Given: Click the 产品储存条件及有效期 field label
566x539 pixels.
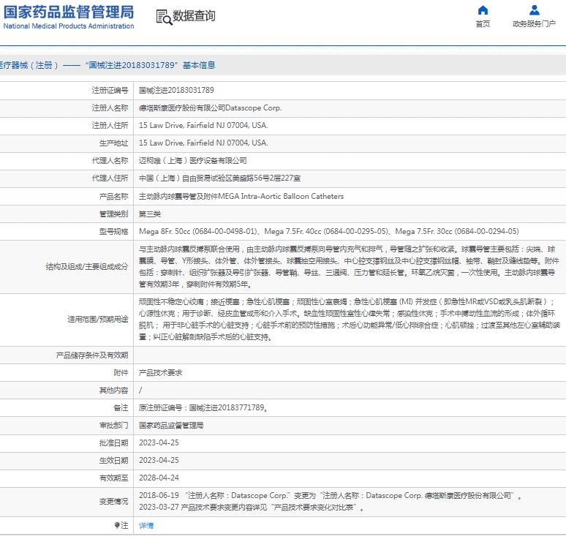Looking at the screenshot, I should point(92,355).
